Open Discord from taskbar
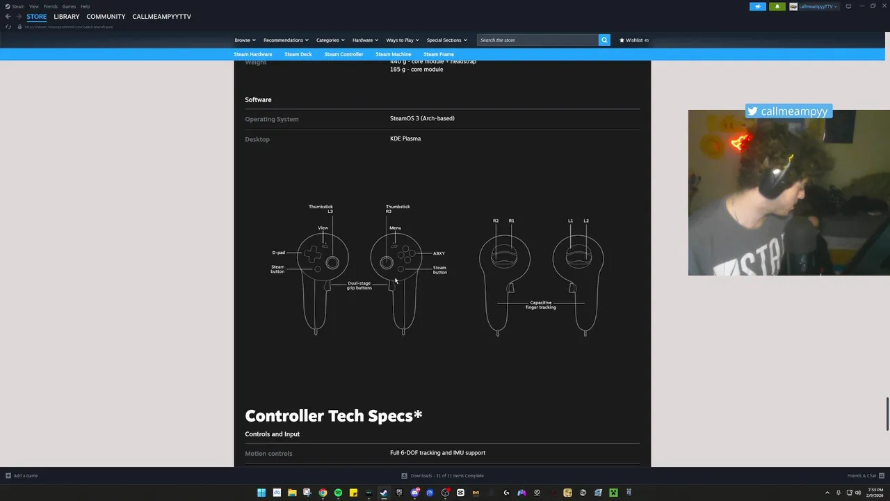 pos(415,493)
